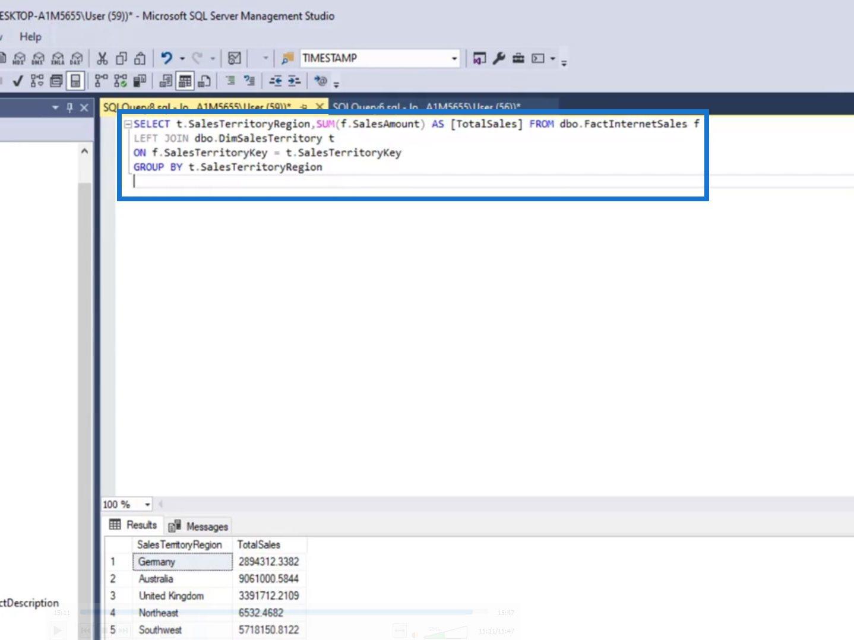
Task: Close the SQLQuery8.sql tab
Action: [x=319, y=107]
